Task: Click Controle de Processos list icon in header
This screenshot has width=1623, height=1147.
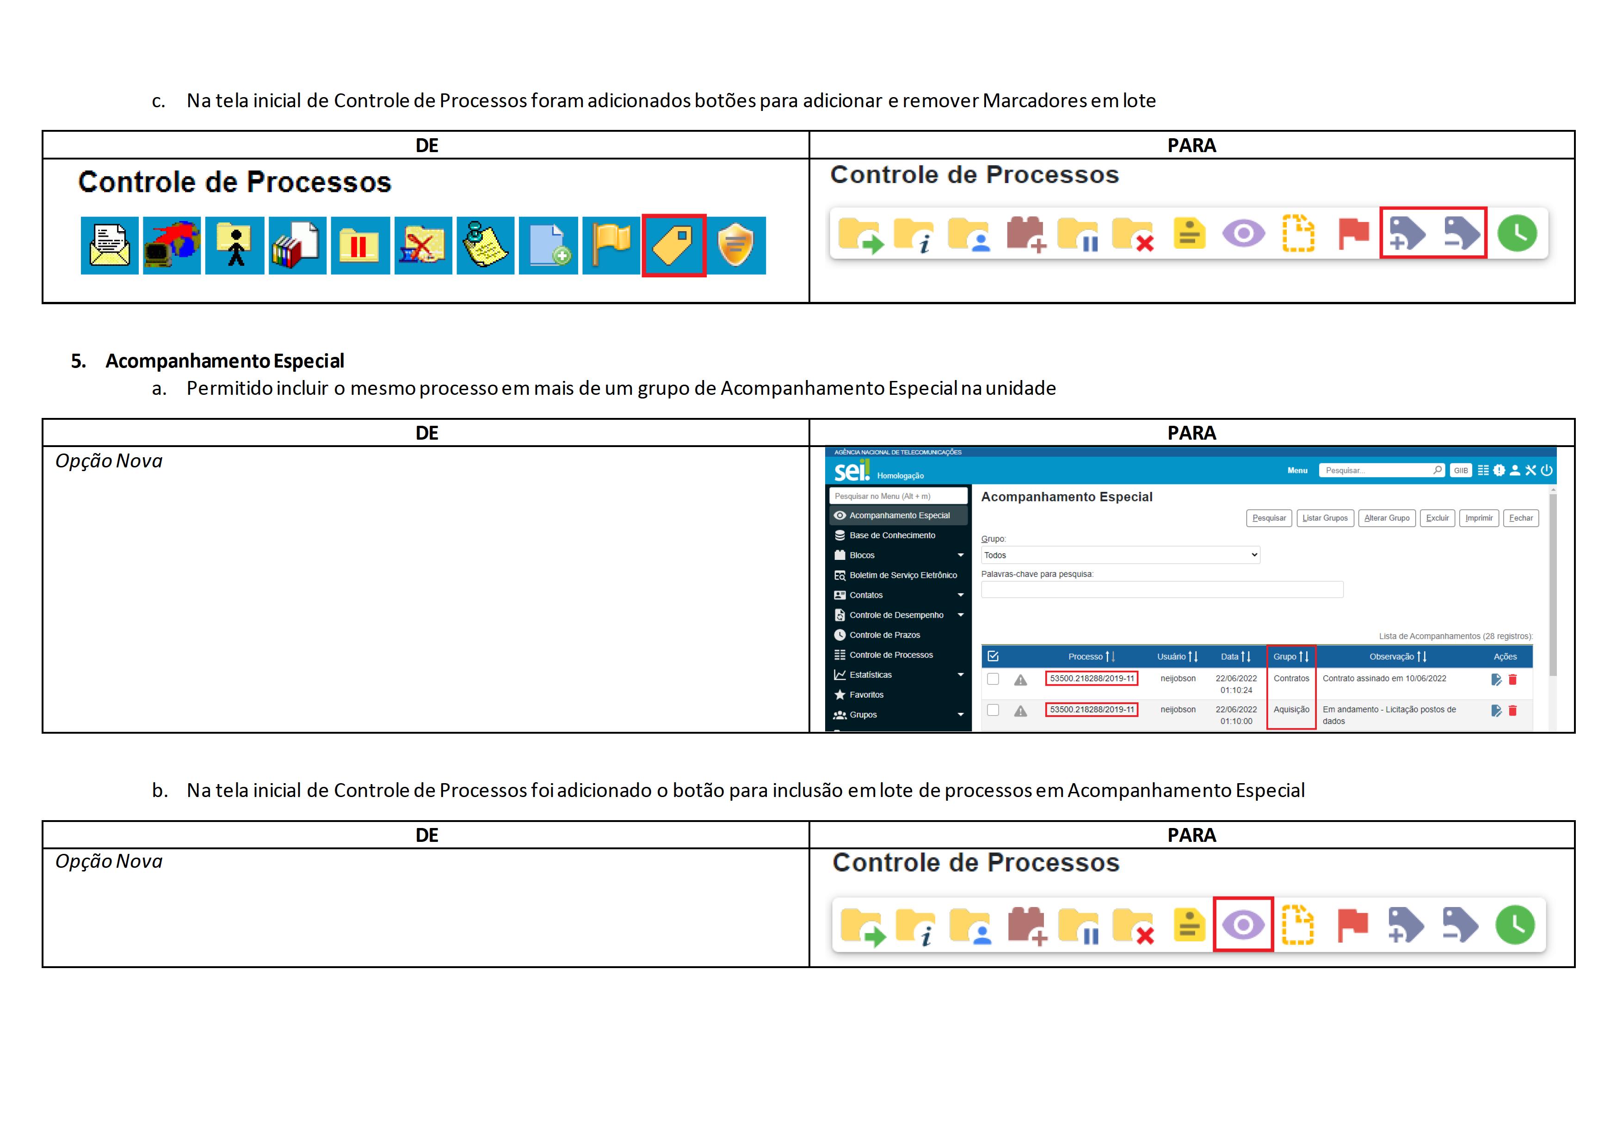Action: coord(1483,471)
